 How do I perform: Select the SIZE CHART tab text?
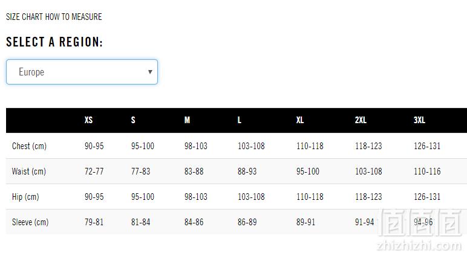tap(24, 17)
